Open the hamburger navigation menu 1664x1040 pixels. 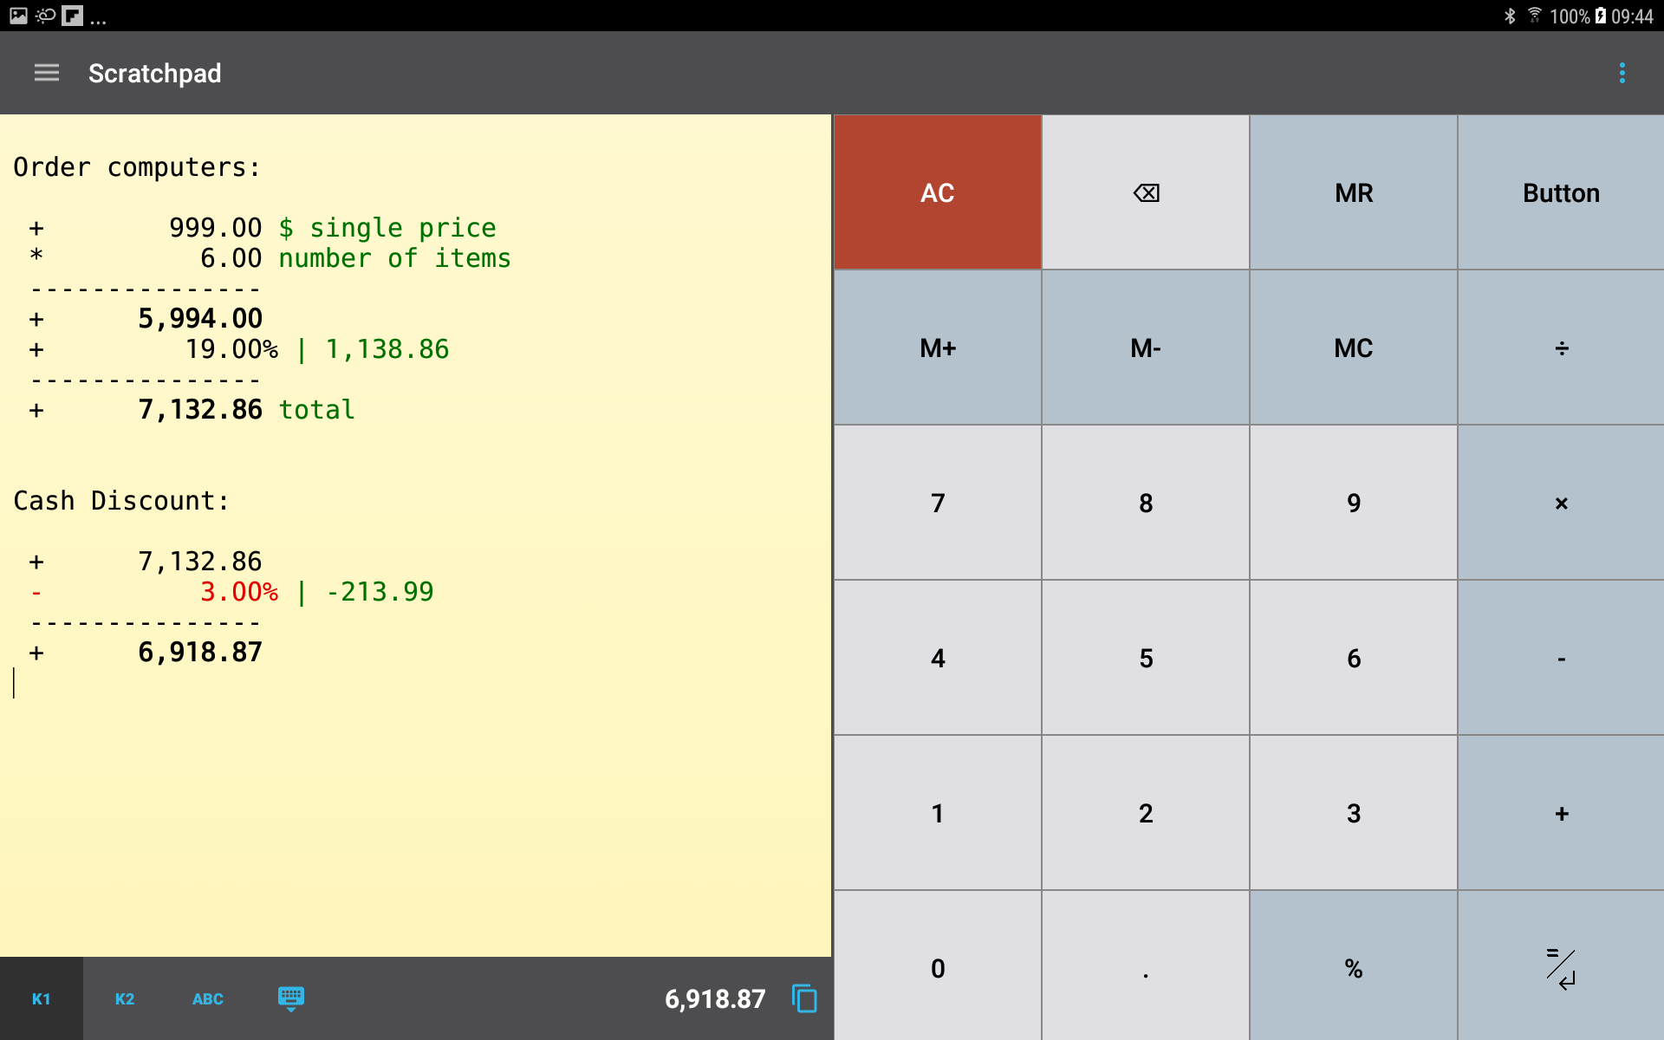point(47,73)
